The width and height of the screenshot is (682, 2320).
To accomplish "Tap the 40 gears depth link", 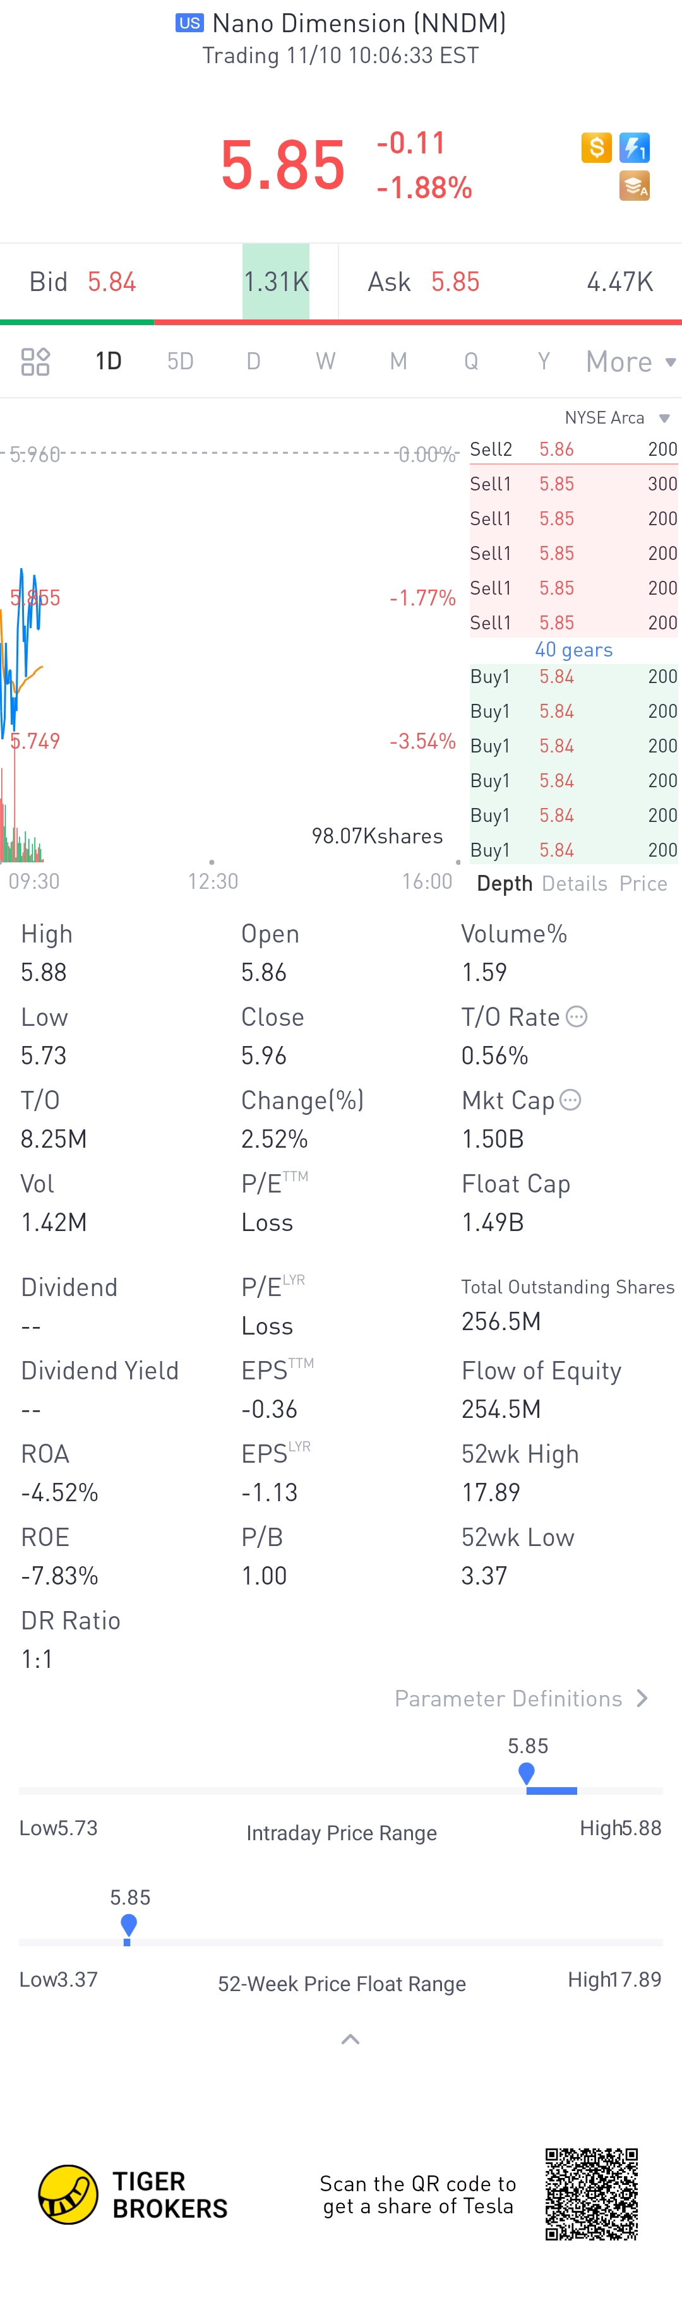I will click(574, 650).
